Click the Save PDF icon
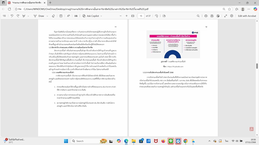Image resolution: width=259 pixels, height=145 pixels. (212, 16)
